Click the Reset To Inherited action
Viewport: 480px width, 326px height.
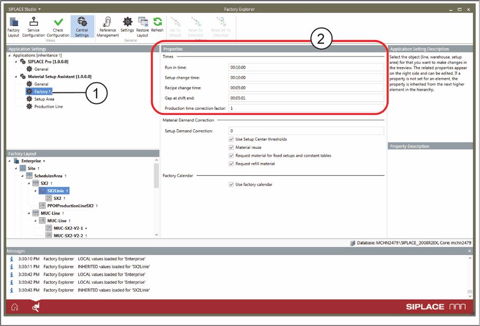195,27
